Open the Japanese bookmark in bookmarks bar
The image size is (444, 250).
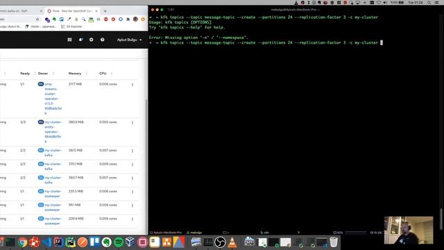[41, 26]
